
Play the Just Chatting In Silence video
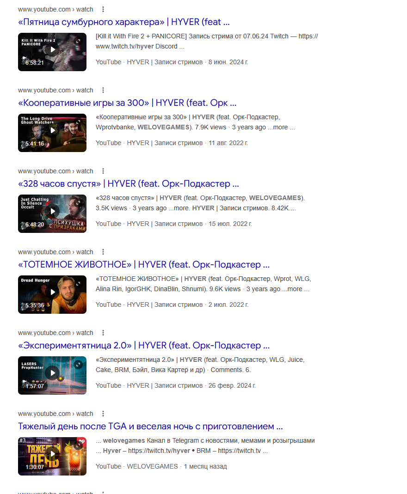(x=53, y=211)
